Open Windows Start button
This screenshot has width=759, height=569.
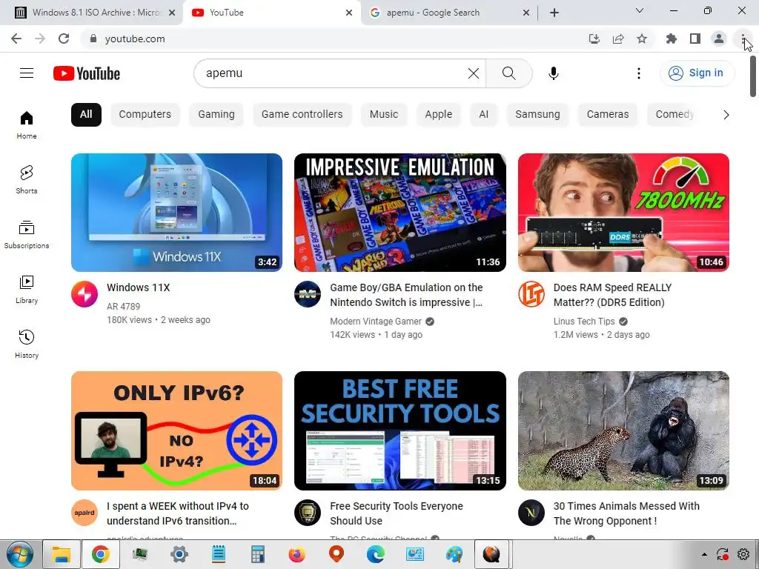[20, 554]
